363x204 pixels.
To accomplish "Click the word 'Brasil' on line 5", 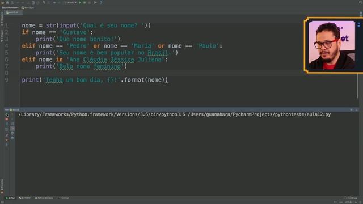I will click(158, 53).
